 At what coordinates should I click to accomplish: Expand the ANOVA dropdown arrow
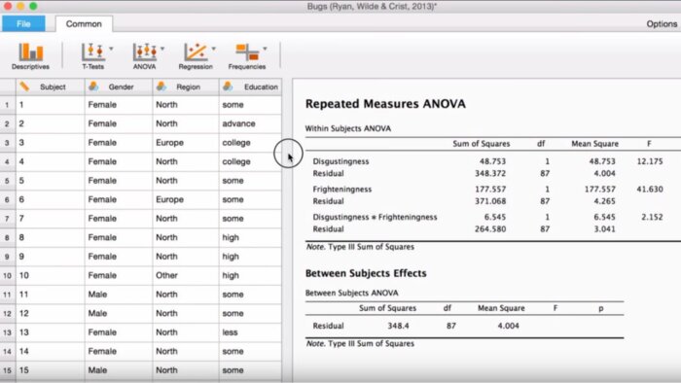[x=162, y=49]
